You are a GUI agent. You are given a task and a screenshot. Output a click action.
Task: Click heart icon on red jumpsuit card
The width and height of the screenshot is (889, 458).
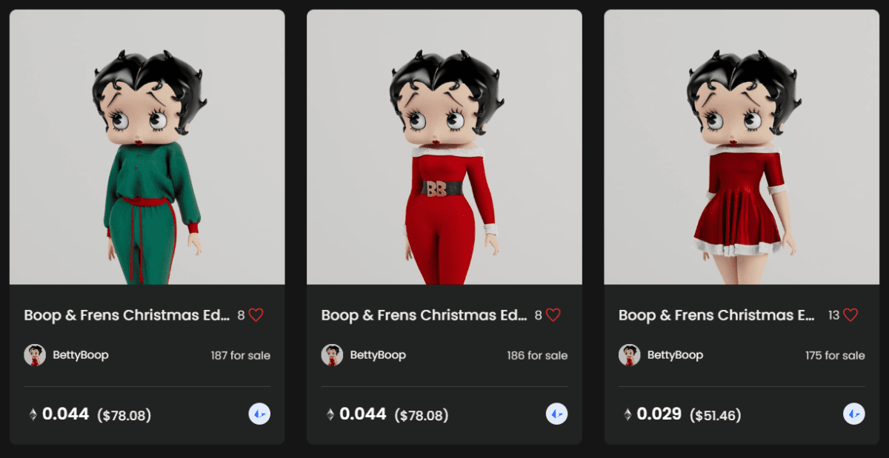(x=553, y=314)
